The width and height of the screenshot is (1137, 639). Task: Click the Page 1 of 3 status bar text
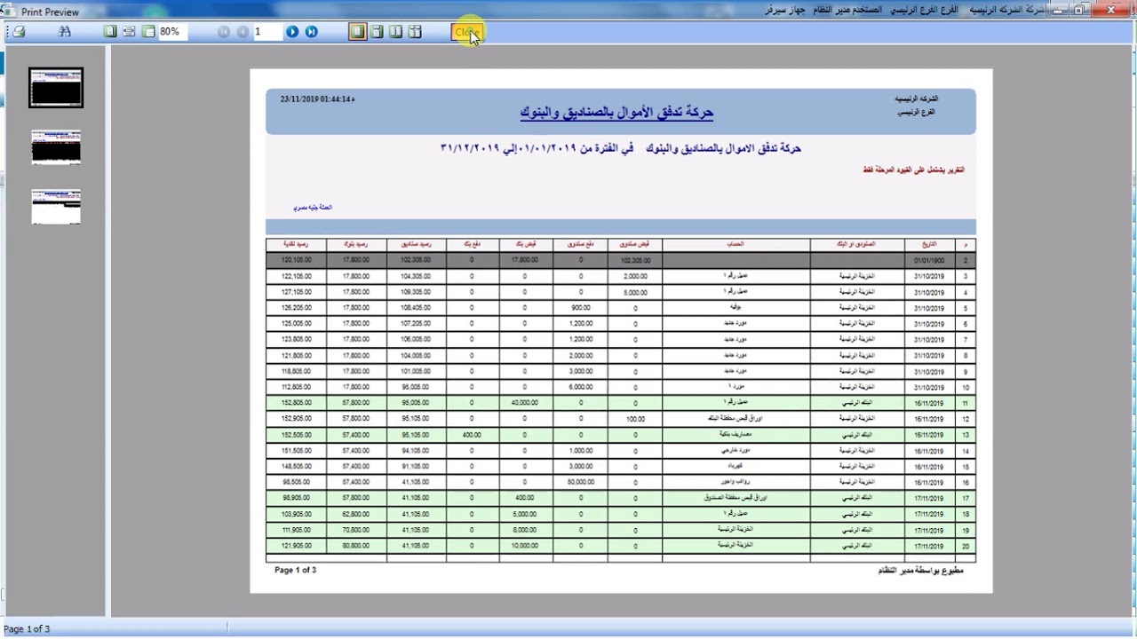tap(27, 629)
